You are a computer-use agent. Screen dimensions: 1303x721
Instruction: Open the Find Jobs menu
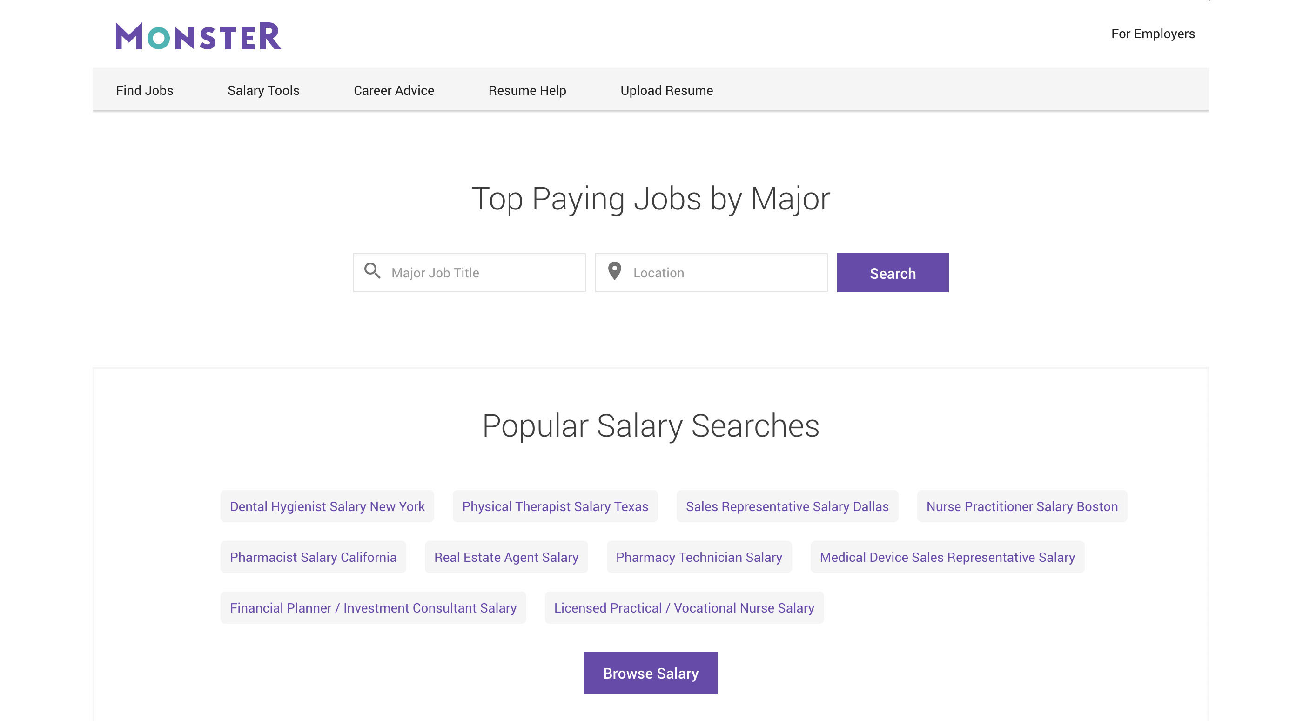[144, 90]
